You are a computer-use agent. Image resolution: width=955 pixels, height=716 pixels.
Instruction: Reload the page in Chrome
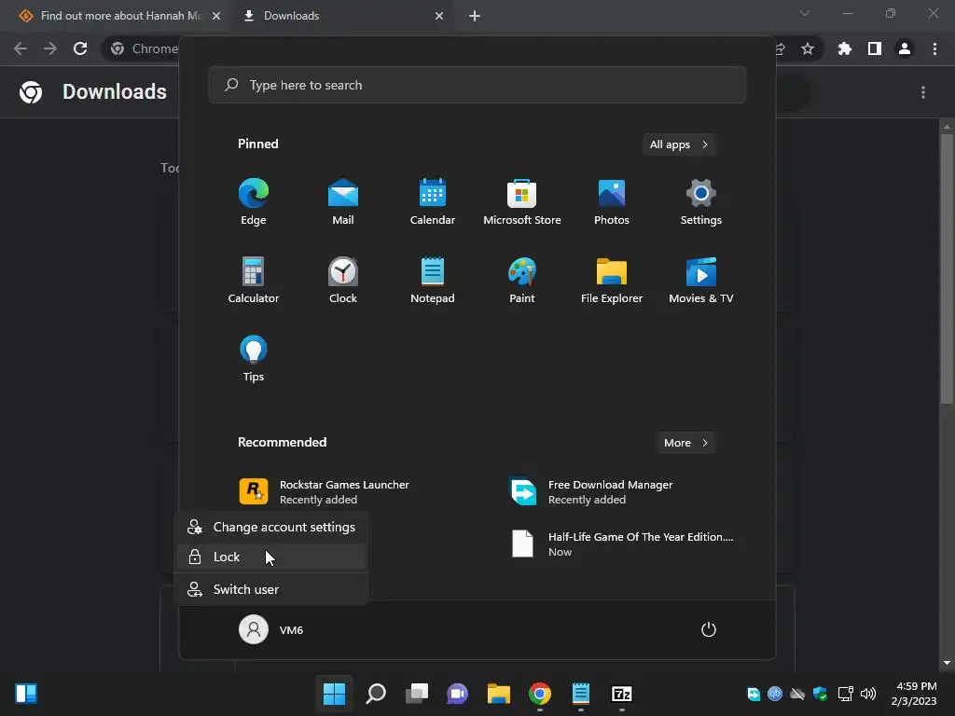(x=80, y=48)
